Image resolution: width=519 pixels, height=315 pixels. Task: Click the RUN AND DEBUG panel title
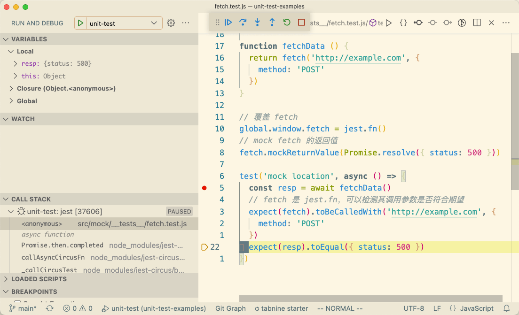pos(37,23)
